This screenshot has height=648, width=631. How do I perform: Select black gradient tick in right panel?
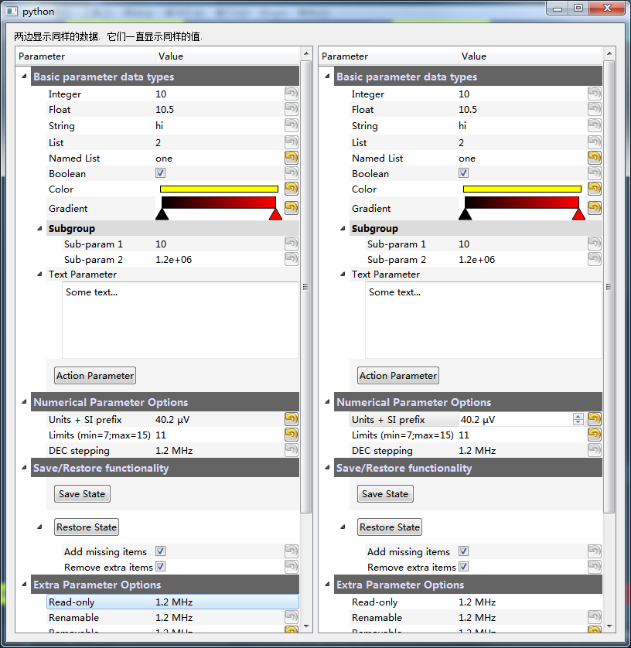pos(466,214)
